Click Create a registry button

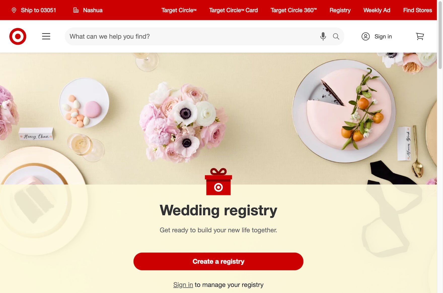point(218,262)
